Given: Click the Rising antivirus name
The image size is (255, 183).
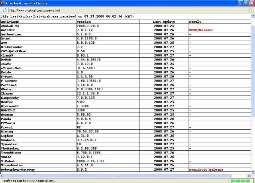Looking at the screenshot, I should click(7, 132).
